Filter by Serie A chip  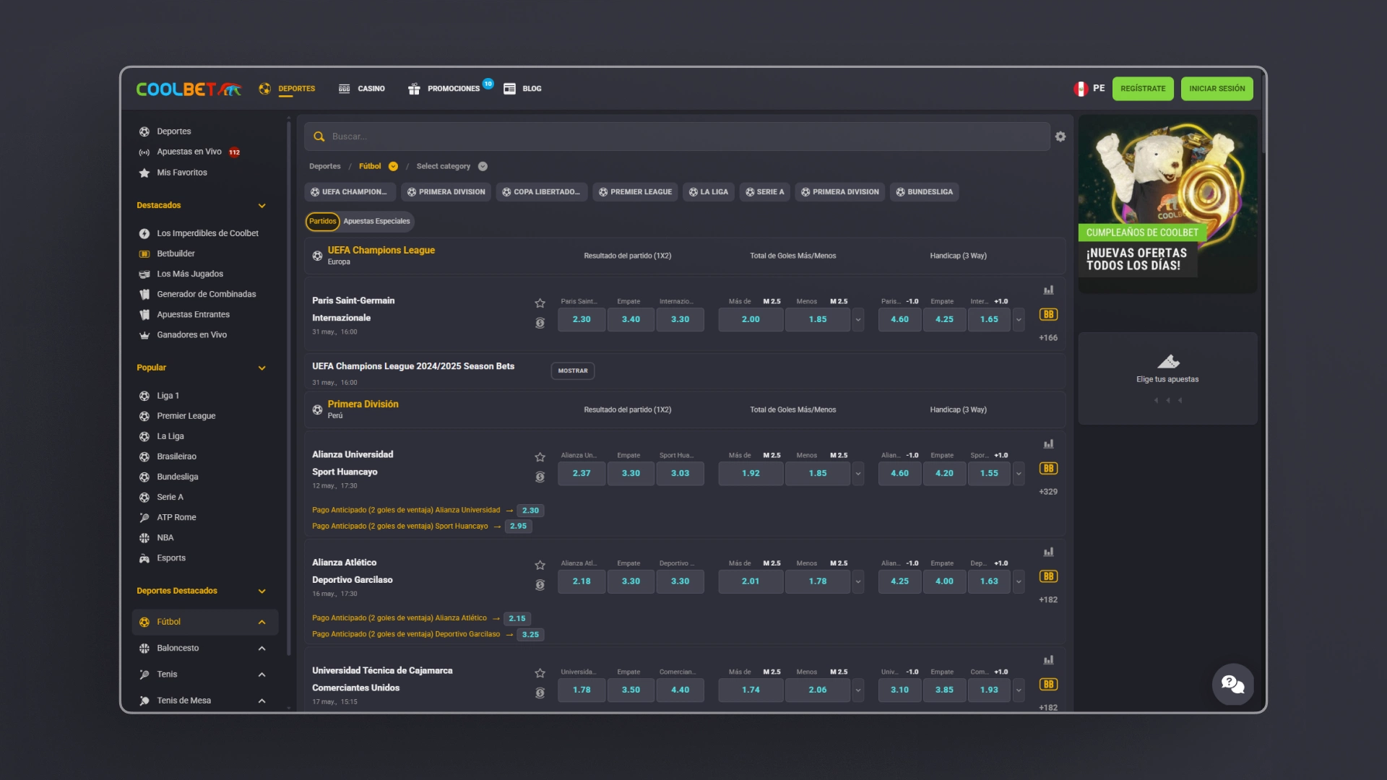click(764, 192)
